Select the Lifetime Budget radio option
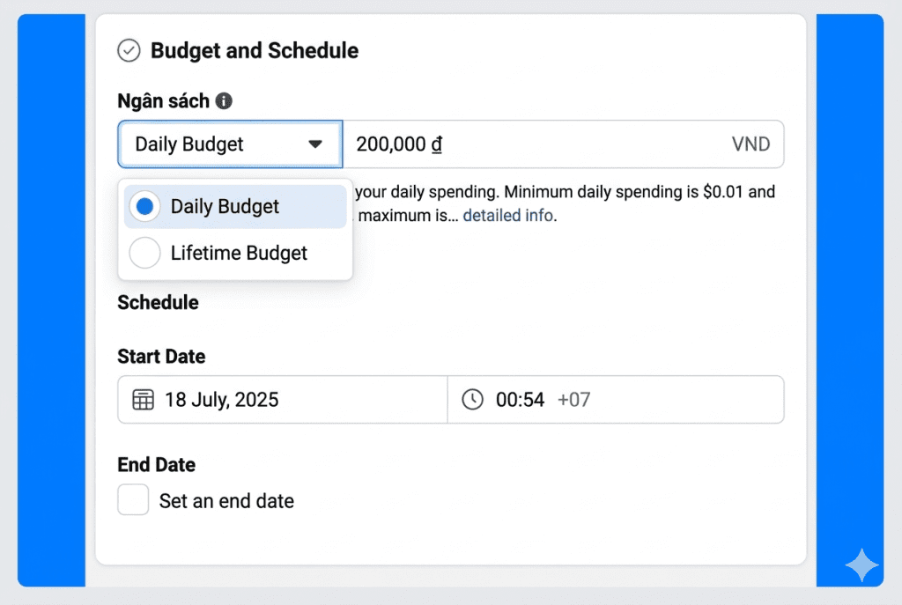The width and height of the screenshot is (902, 605). pyautogui.click(x=145, y=253)
